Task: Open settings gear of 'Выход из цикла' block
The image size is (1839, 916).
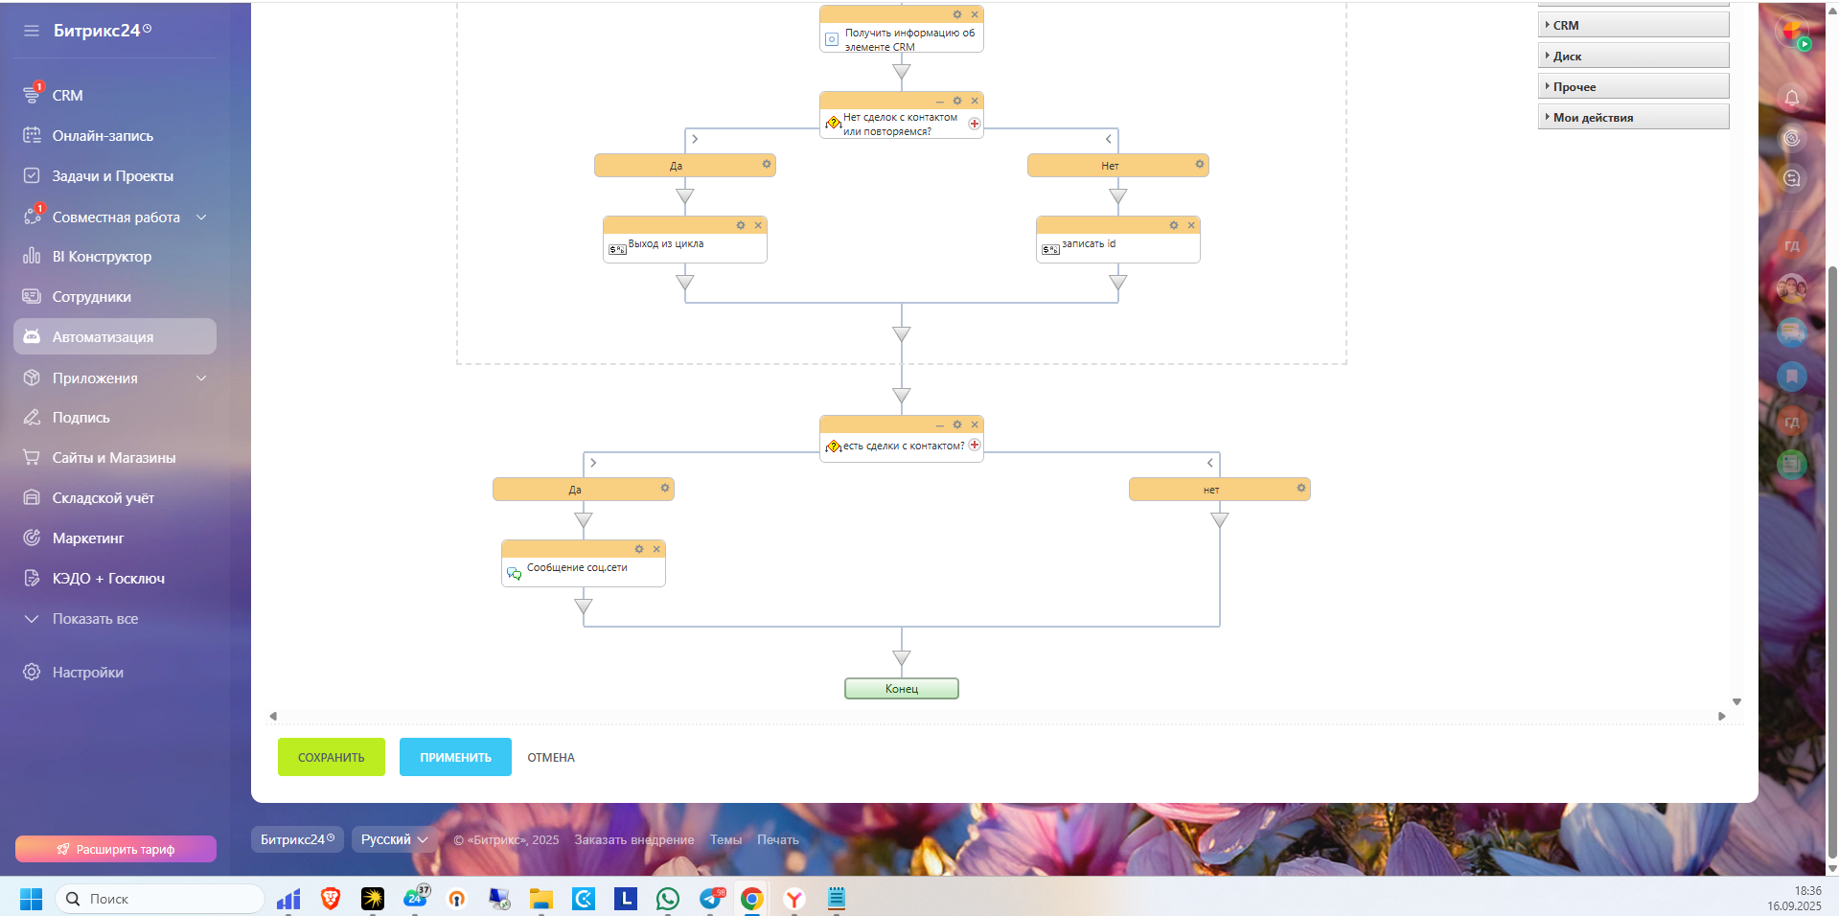Action: coord(740,225)
